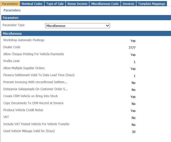Select Copy Documents To CRM Record at Invoice
This screenshot has width=171, height=142.
(33, 103)
